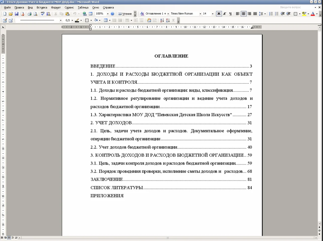Click the Cut scissors icon
The width and height of the screenshot is (323, 241).
pos(56,14)
